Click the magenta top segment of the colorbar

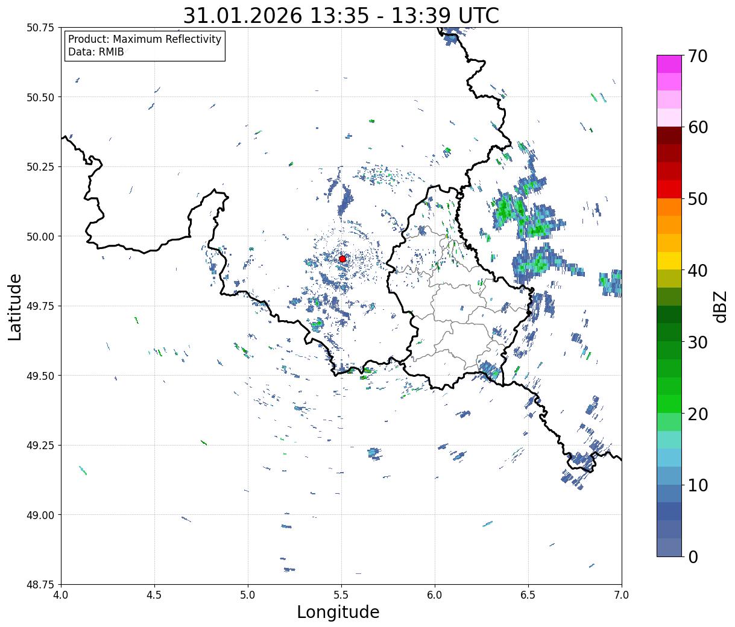coord(669,64)
